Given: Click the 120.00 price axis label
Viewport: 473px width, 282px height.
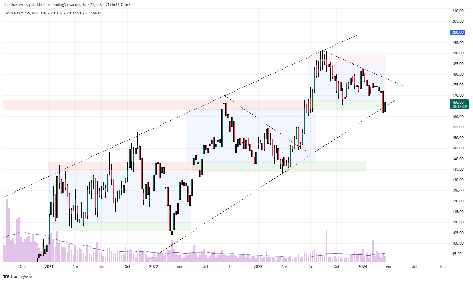Looking at the screenshot, I should (458, 201).
